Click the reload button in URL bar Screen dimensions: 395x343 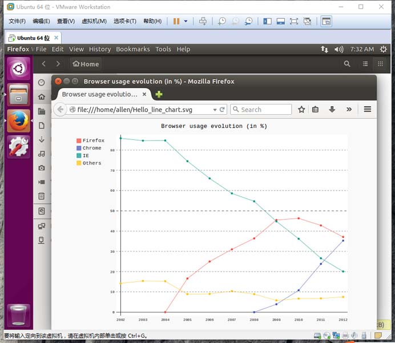point(222,110)
